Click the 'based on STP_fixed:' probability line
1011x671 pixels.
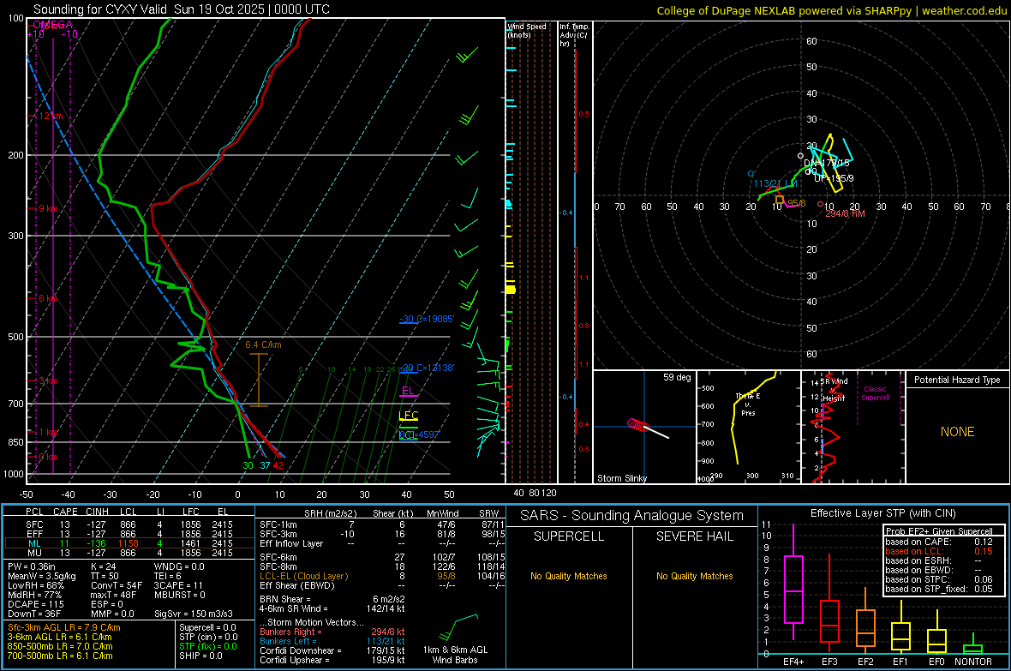tap(939, 589)
